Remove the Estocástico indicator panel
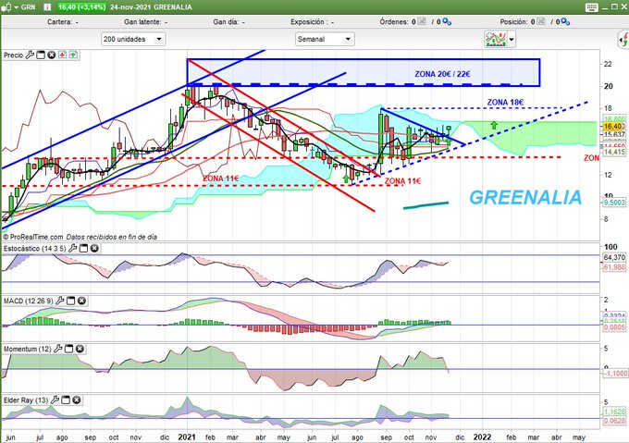The width and height of the screenshot is (629, 443). (94, 249)
